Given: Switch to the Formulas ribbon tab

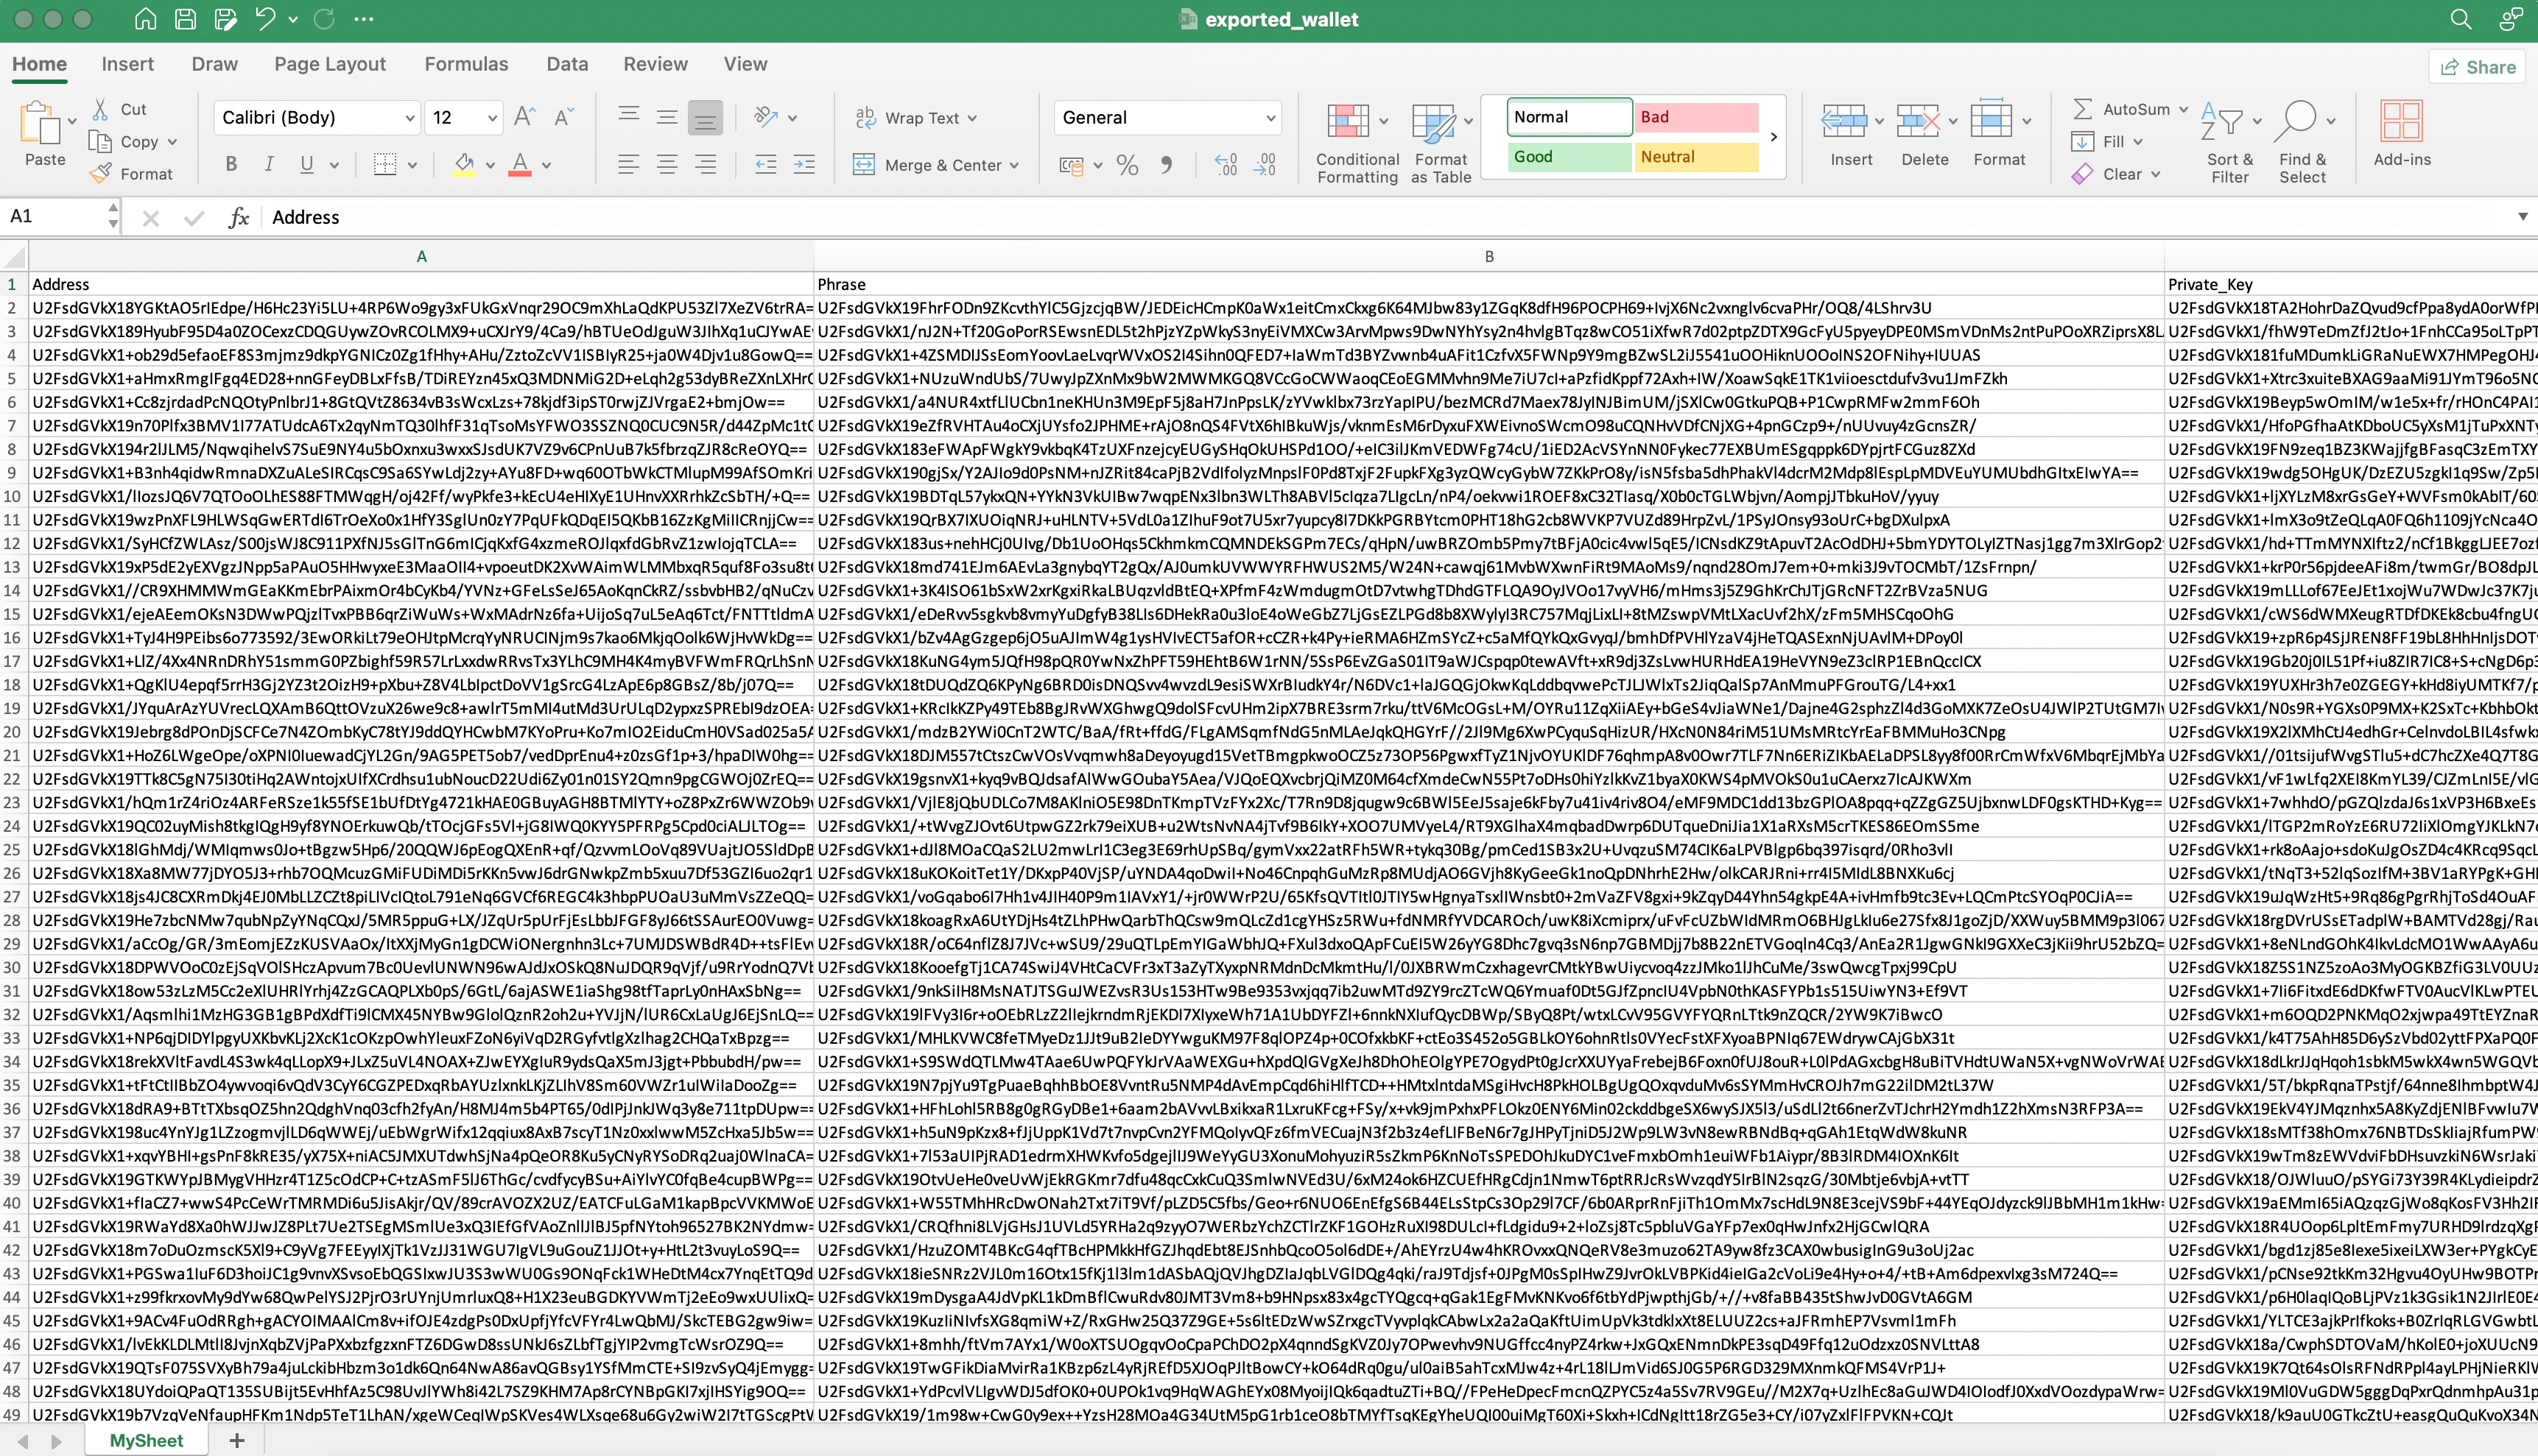Looking at the screenshot, I should pyautogui.click(x=466, y=63).
